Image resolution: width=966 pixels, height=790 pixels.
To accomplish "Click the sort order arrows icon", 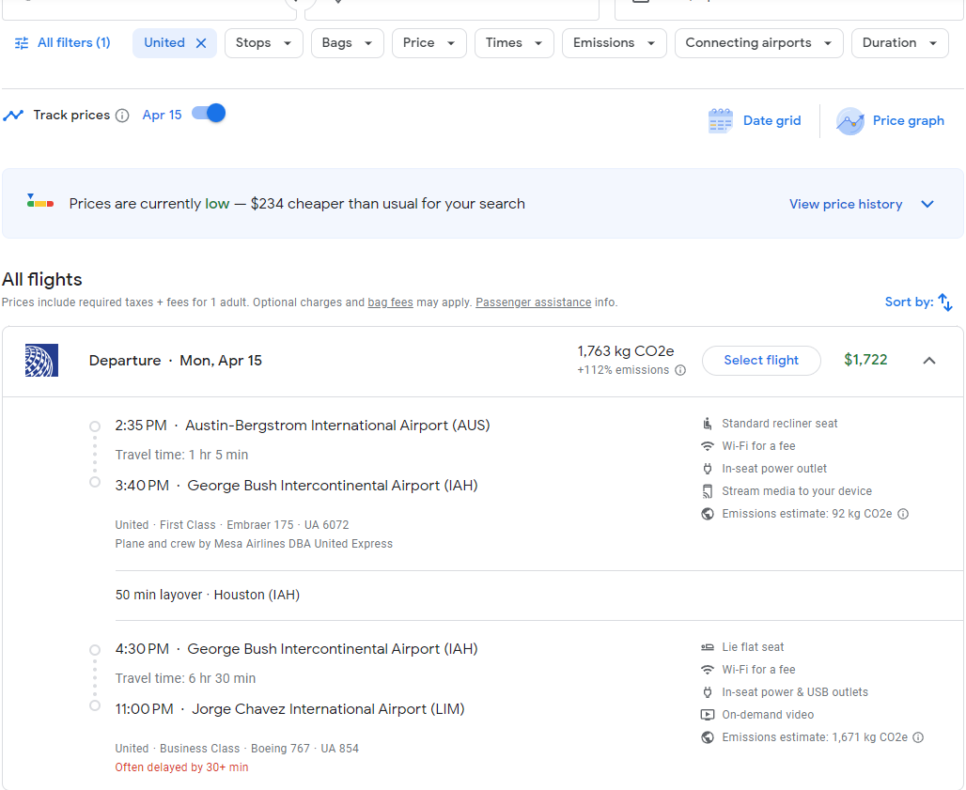I will (945, 302).
